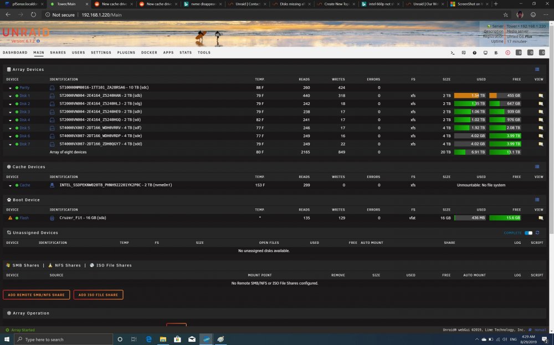Click ADD ISO FILE SHARE button
This screenshot has height=345, width=554.
(98, 295)
